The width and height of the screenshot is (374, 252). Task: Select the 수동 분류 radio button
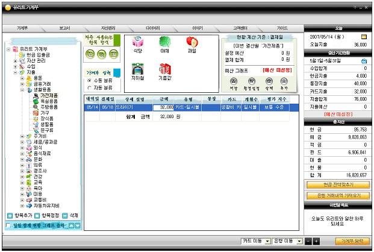coord(90,81)
